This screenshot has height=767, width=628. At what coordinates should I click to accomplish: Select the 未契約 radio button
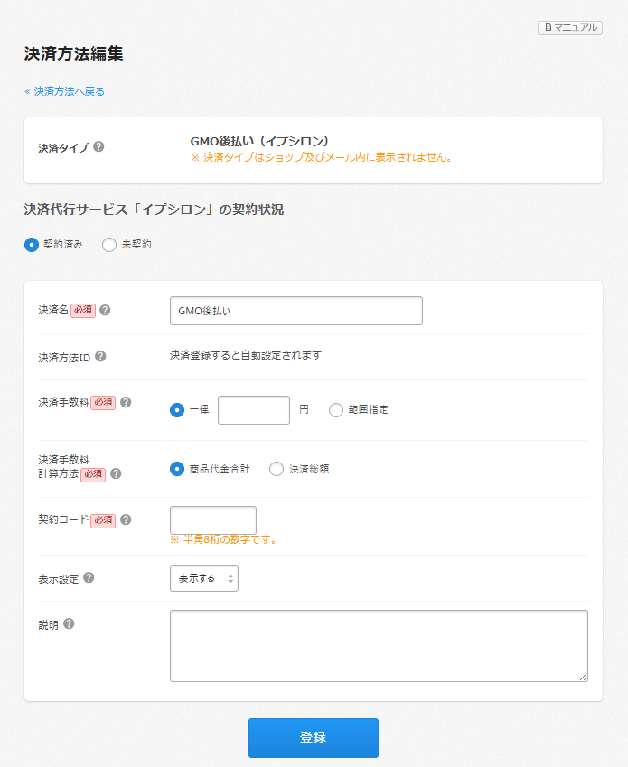pyautogui.click(x=109, y=244)
